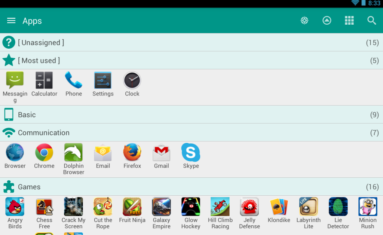Tap the circled up-arrow toolbar icon
The image size is (383, 235).
pyautogui.click(x=327, y=21)
